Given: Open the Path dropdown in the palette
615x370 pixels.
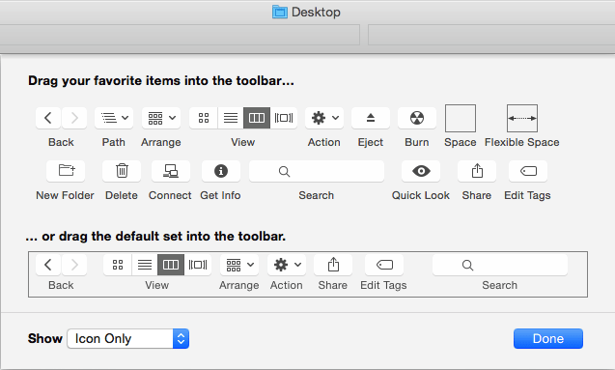Looking at the screenshot, I should pos(114,118).
